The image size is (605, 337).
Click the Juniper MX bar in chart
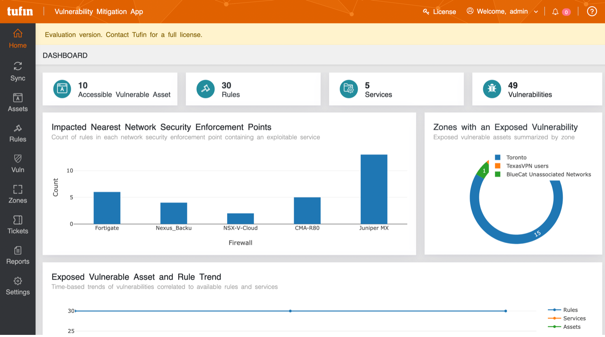click(x=374, y=189)
